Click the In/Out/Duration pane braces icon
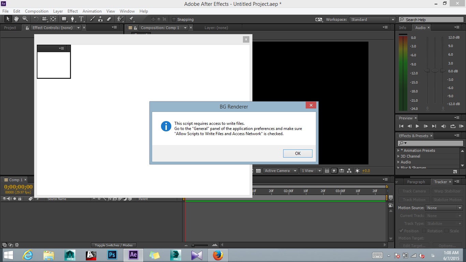Viewport: 466px width, 262px height. tap(17, 245)
